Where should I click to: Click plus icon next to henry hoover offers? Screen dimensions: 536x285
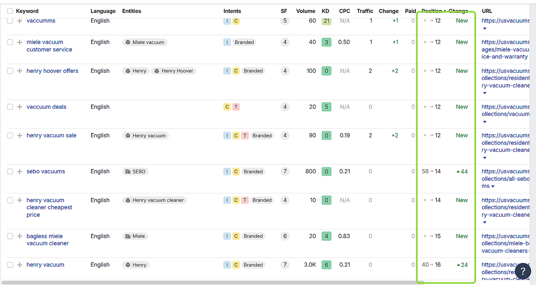pyautogui.click(x=20, y=71)
